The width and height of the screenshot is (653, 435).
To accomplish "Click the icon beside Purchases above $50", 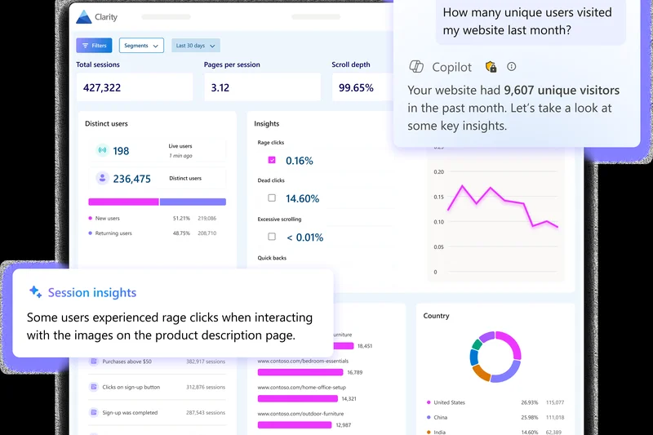I will [94, 361].
